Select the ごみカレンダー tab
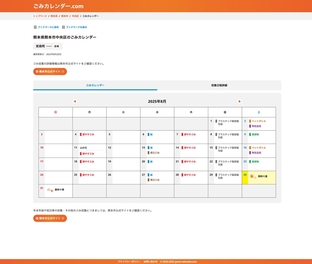 [95, 85]
